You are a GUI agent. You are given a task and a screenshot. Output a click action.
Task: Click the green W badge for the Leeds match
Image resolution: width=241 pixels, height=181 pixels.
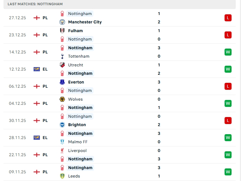tap(228, 172)
